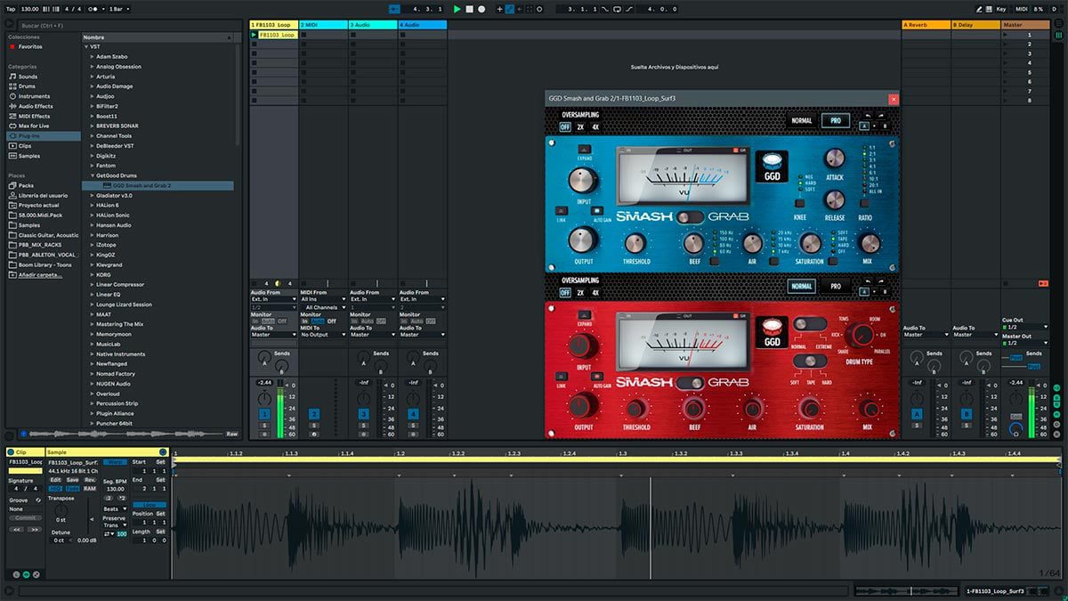This screenshot has width=1068, height=601.
Task: Launch the FB1103_Loop clip play triangle
Action: coord(254,35)
